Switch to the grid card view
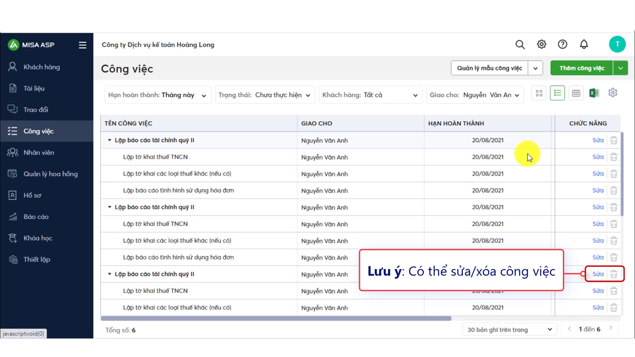Image resolution: width=635 pixels, height=357 pixels. [539, 93]
